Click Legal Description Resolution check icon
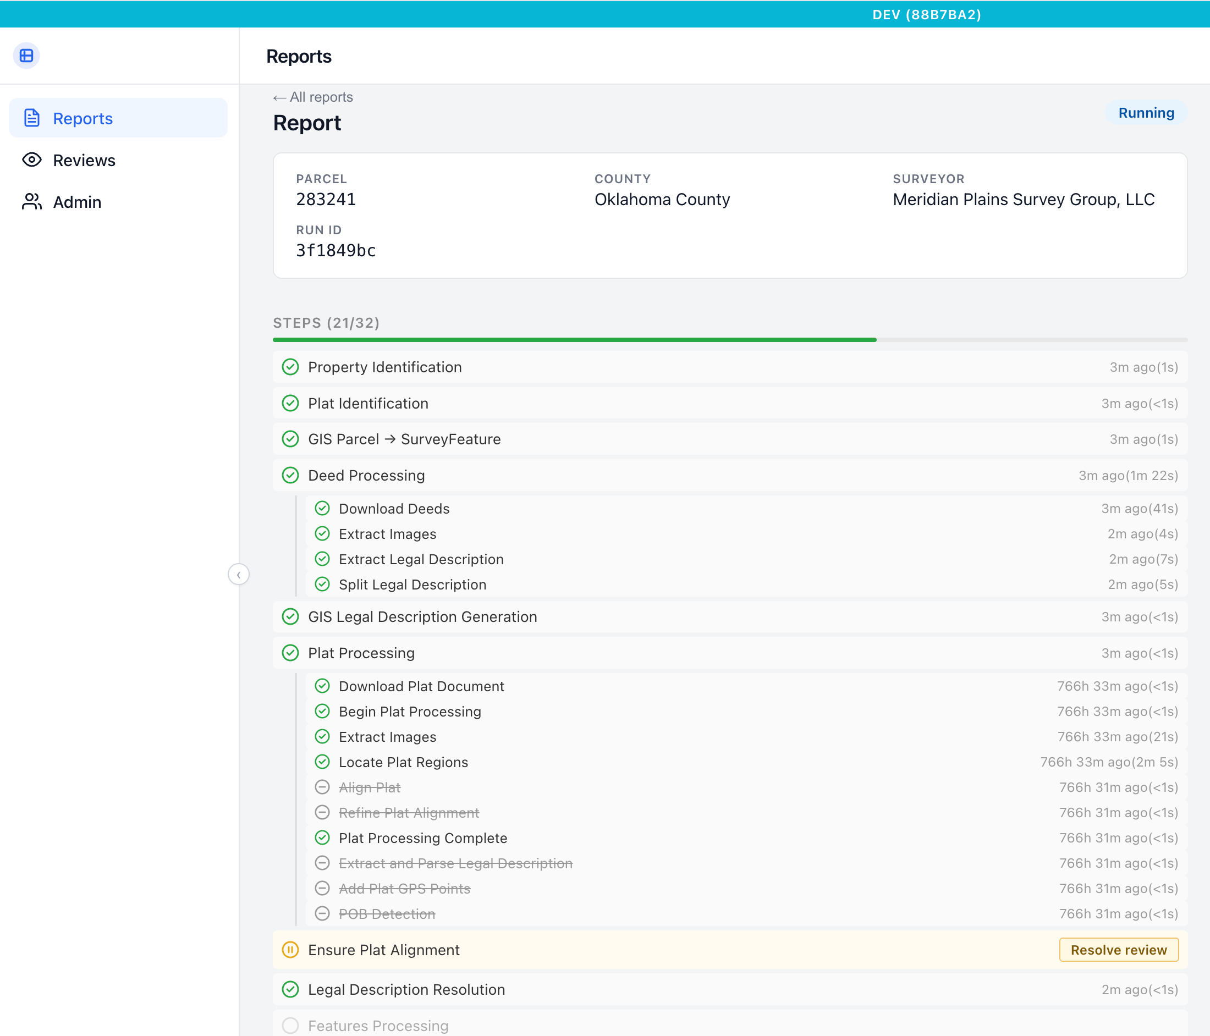Viewport: 1210px width, 1036px height. (x=290, y=990)
